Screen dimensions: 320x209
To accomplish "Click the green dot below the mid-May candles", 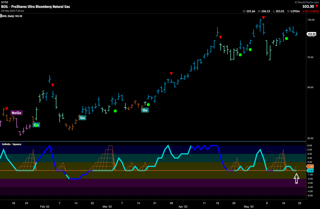I will point(287,38).
